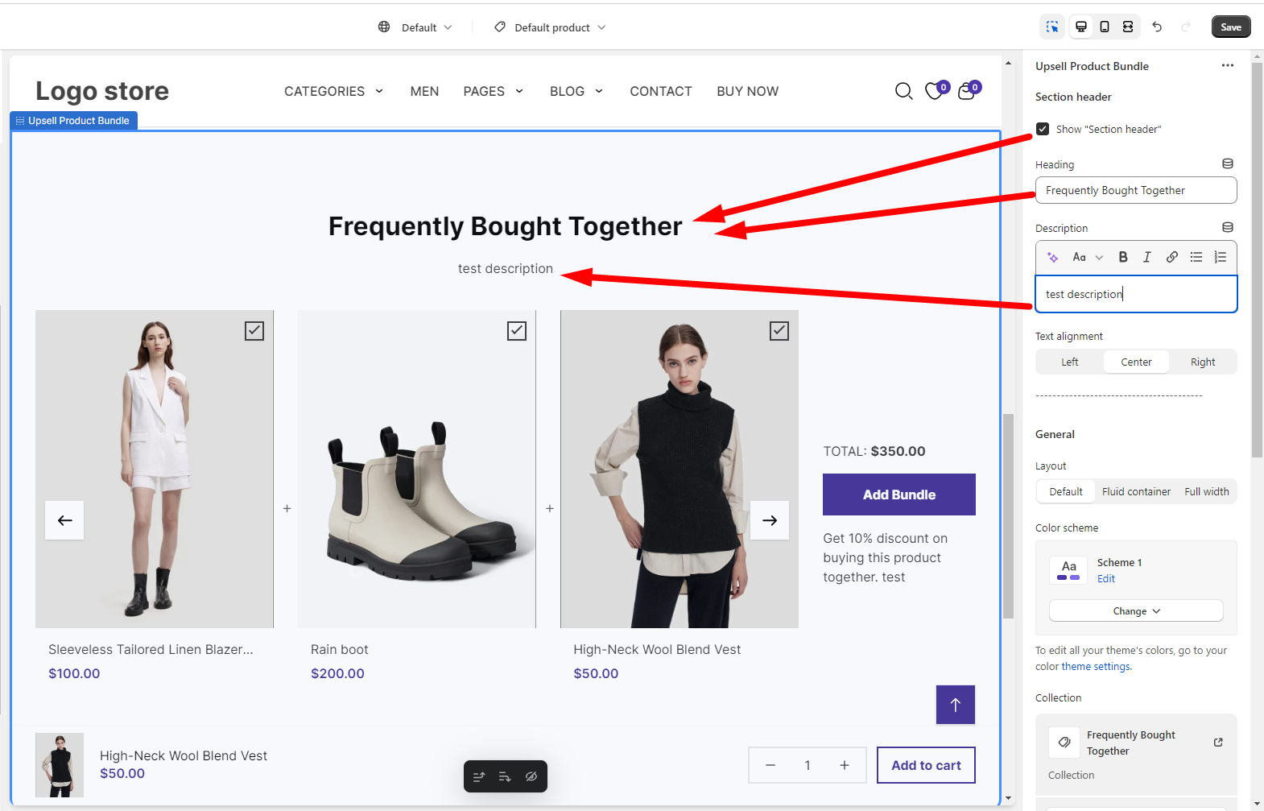
Task: Click the bulleted list icon
Action: point(1196,257)
